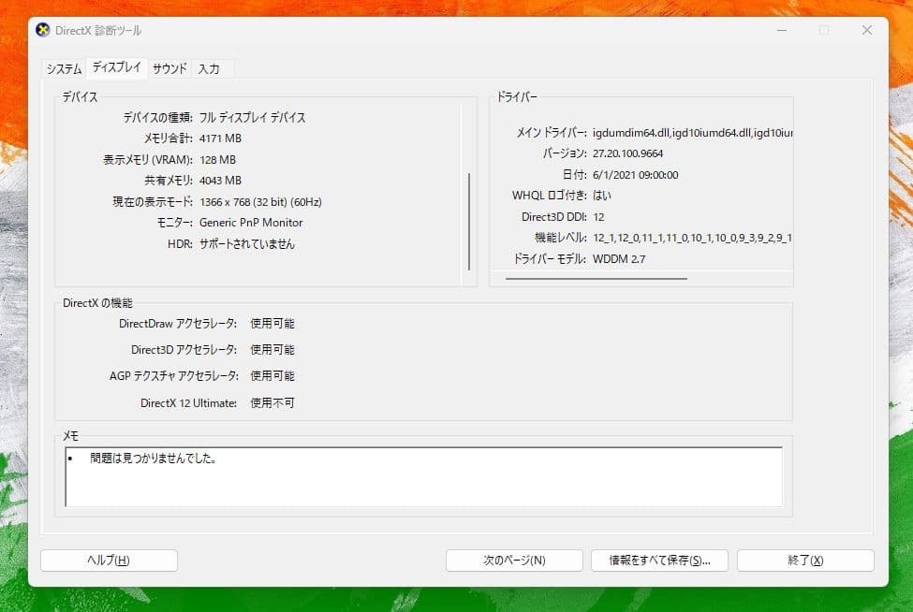This screenshot has height=612, width=913.
Task: Exit using the 終了(X) button
Action: point(805,561)
